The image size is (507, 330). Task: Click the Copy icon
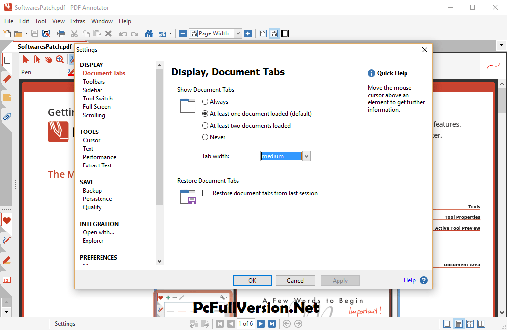86,33
